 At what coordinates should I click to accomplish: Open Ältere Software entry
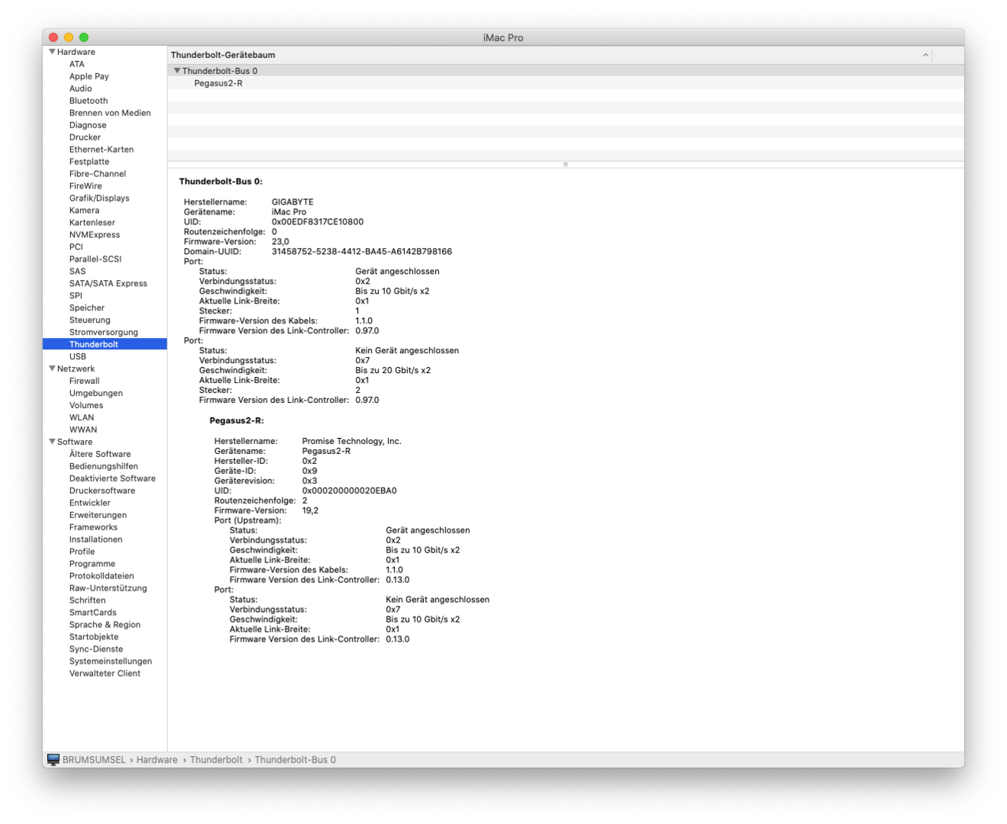(x=100, y=454)
